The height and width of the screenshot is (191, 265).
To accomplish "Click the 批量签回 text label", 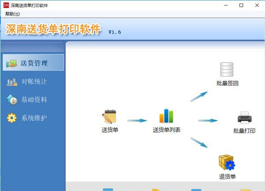I will (x=227, y=83).
